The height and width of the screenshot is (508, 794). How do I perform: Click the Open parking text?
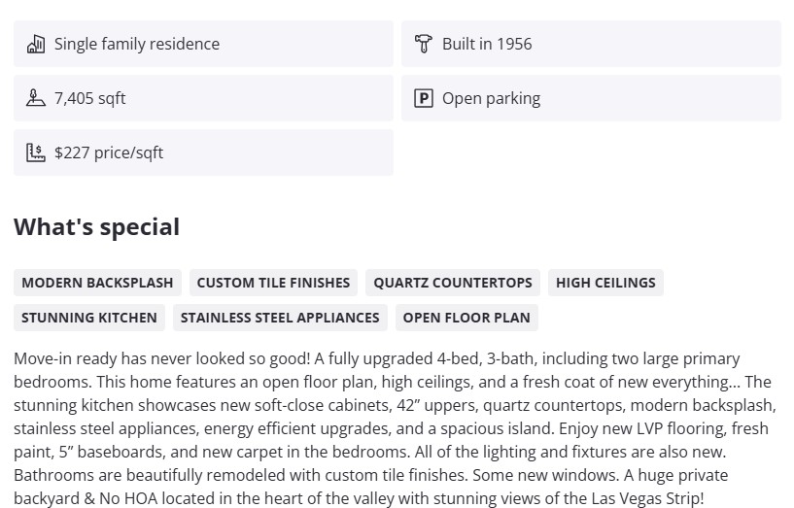click(x=491, y=98)
